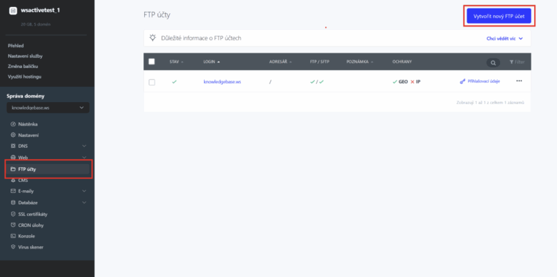This screenshot has height=277, width=557.
Task: Open Přehled in sidebar
Action: point(15,46)
